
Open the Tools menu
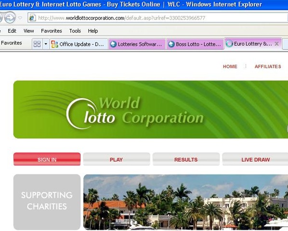coord(75,31)
